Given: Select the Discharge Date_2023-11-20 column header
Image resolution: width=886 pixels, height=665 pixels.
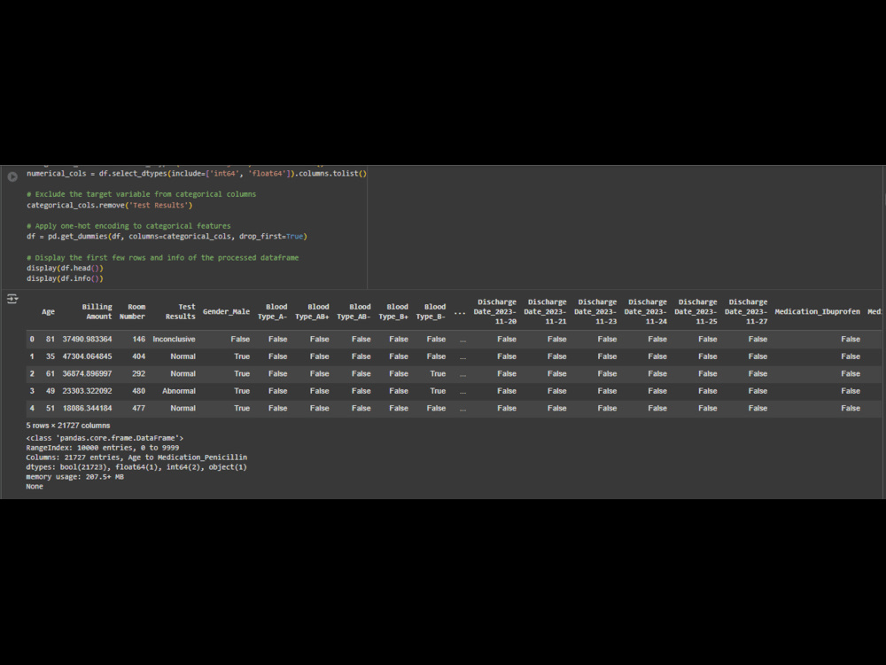Looking at the screenshot, I should 495,311.
